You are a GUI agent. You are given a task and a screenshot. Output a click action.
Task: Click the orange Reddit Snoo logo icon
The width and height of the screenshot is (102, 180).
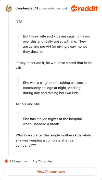[x=74, y=8]
